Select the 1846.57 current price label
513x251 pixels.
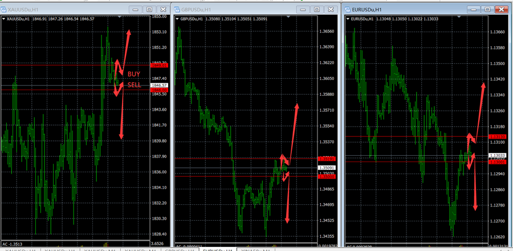point(159,85)
